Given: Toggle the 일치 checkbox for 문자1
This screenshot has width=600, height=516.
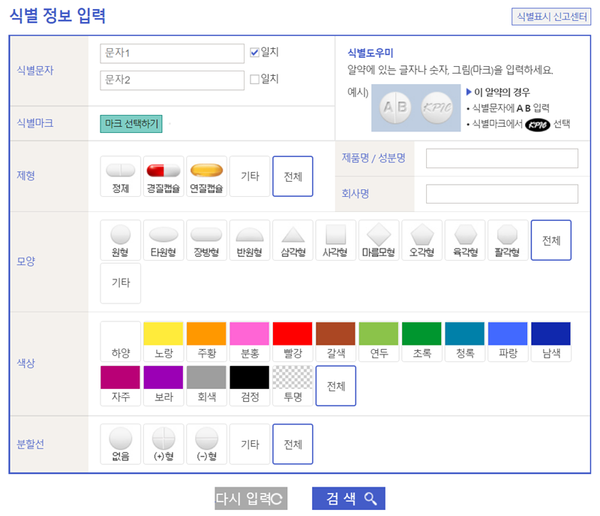Looking at the screenshot, I should [x=254, y=52].
